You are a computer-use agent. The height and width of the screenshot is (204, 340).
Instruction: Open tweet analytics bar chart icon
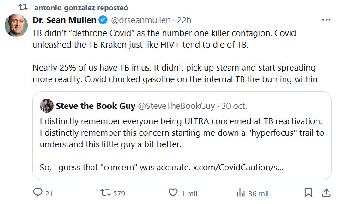[x=241, y=192]
